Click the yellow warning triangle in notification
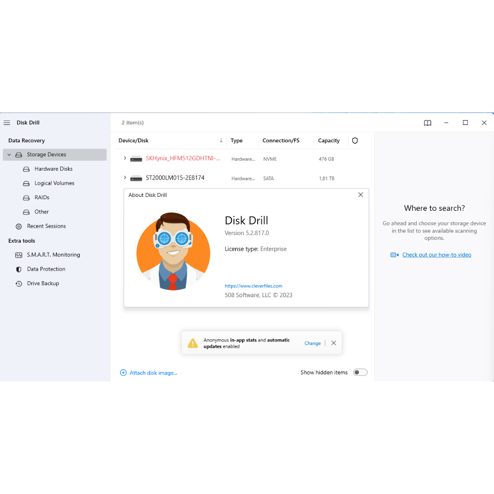494x494 pixels. [192, 343]
